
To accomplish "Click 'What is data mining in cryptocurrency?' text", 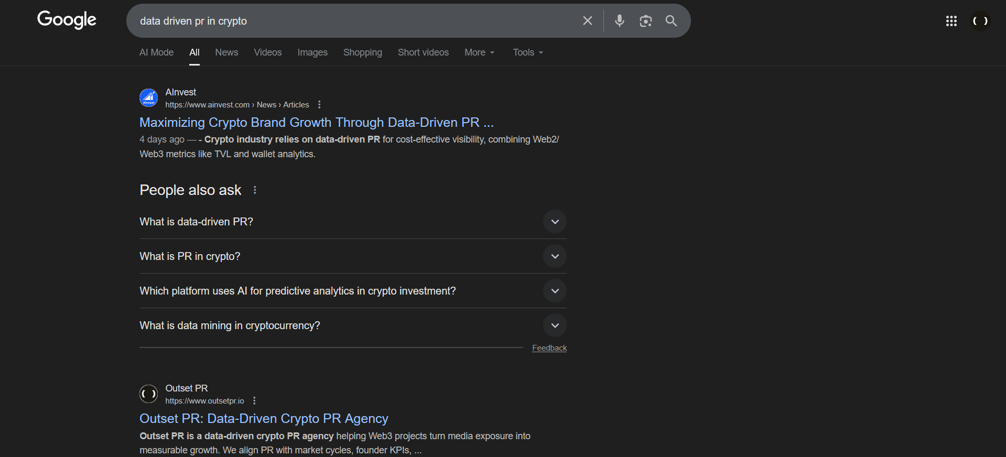I will pos(230,325).
